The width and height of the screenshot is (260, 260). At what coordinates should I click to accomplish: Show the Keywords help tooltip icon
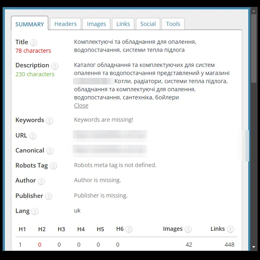coord(49,121)
